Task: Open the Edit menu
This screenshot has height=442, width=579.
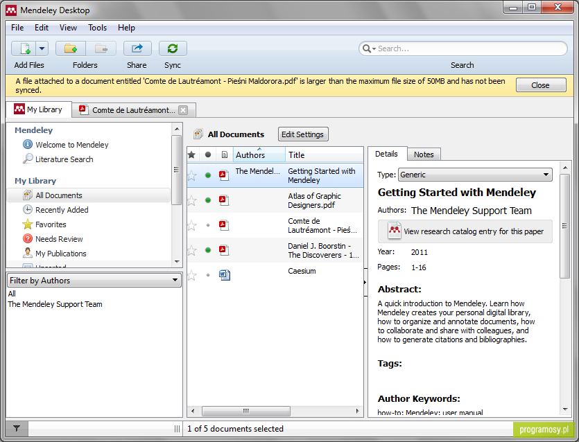Action: [x=42, y=28]
